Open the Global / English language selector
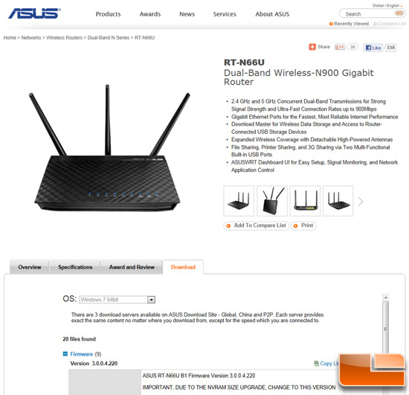The image size is (409, 395). pos(387,5)
